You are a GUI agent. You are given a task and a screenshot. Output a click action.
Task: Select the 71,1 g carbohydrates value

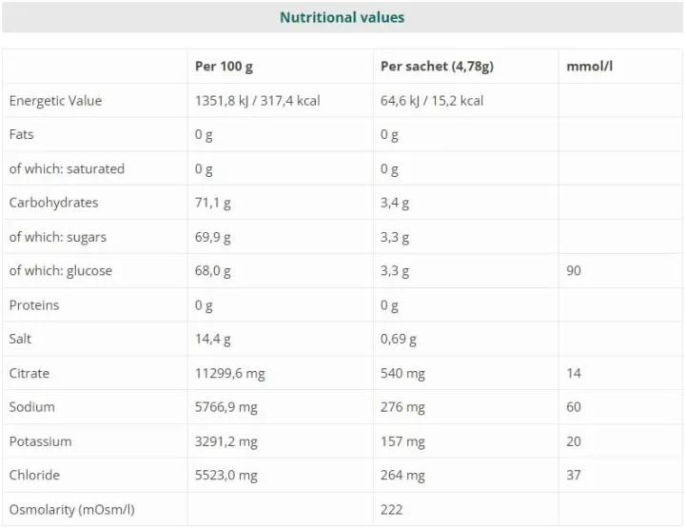213,203
